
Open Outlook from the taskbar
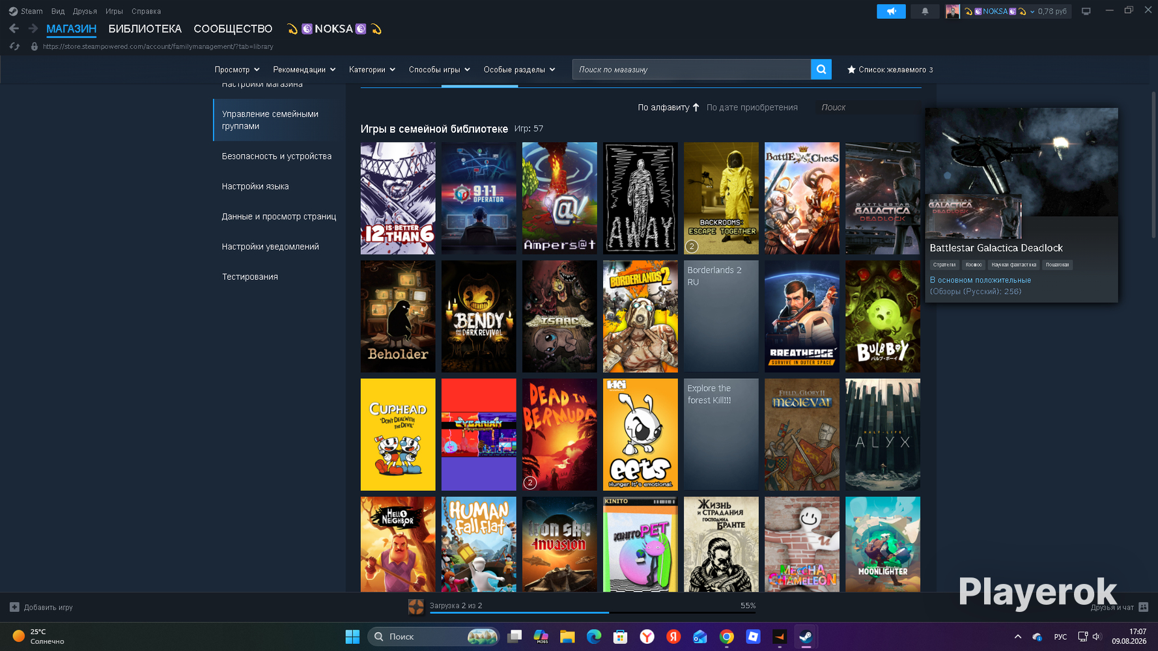pos(700,637)
